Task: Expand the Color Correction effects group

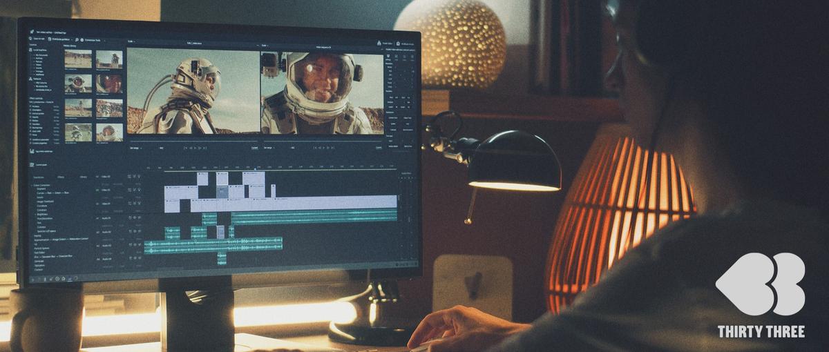Action: [x=32, y=185]
